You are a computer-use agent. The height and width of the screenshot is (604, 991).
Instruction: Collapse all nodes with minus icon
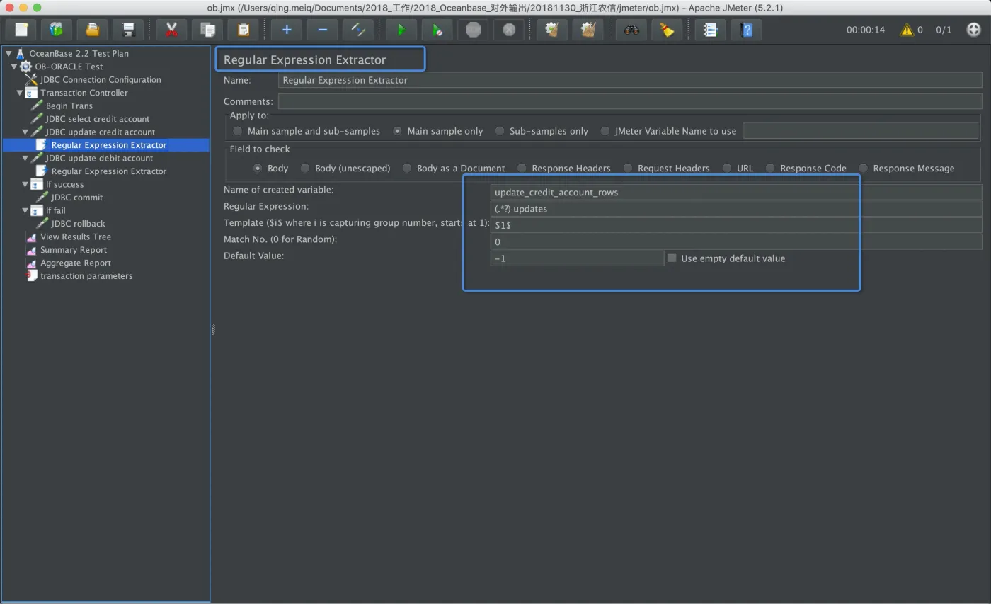click(x=322, y=30)
